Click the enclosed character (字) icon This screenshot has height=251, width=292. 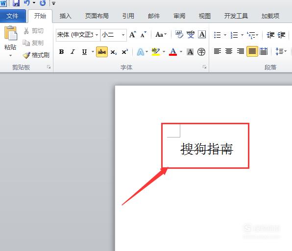click(x=201, y=52)
